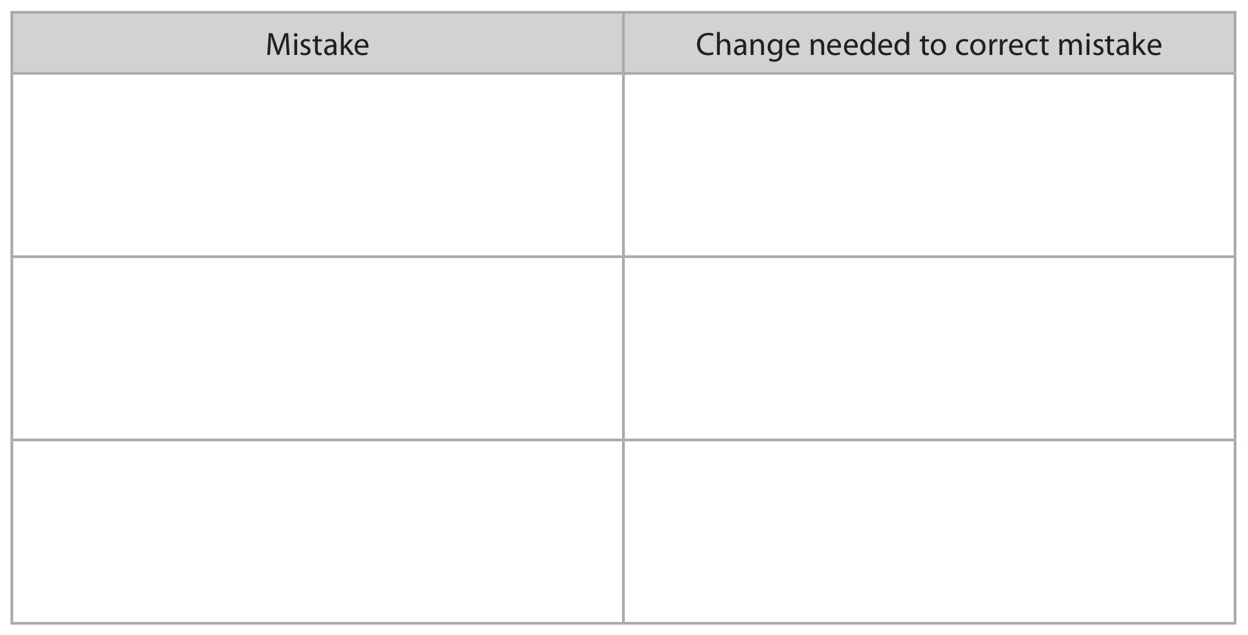Click the table's left outer border
The height and width of the screenshot is (635, 1248).
12,317
